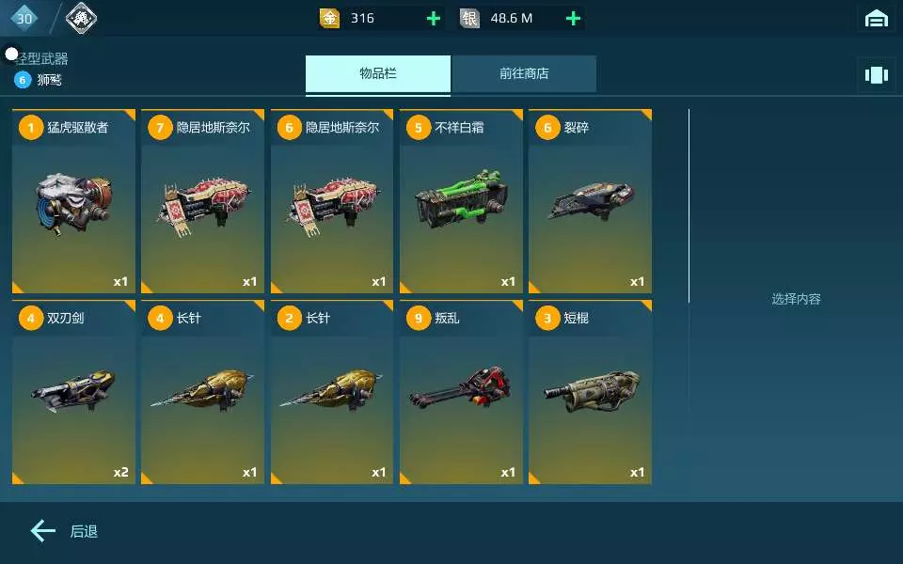Open the hangar home icon
The image size is (903, 564).
pyautogui.click(x=876, y=19)
